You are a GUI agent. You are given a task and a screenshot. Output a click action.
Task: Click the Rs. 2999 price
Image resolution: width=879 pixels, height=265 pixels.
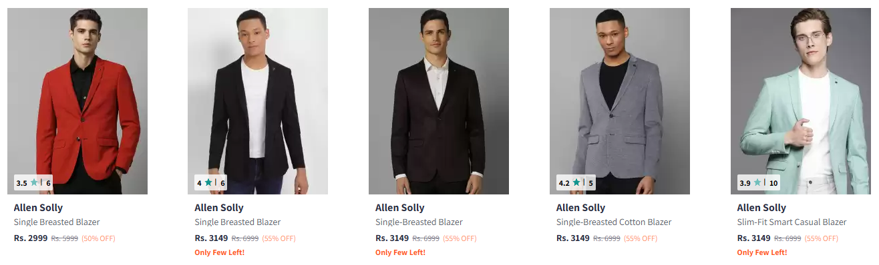pyautogui.click(x=31, y=238)
